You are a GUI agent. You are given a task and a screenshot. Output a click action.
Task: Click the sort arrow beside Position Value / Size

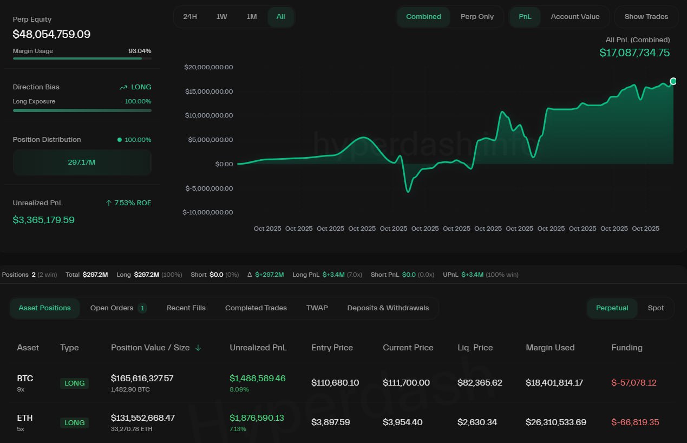(x=198, y=348)
